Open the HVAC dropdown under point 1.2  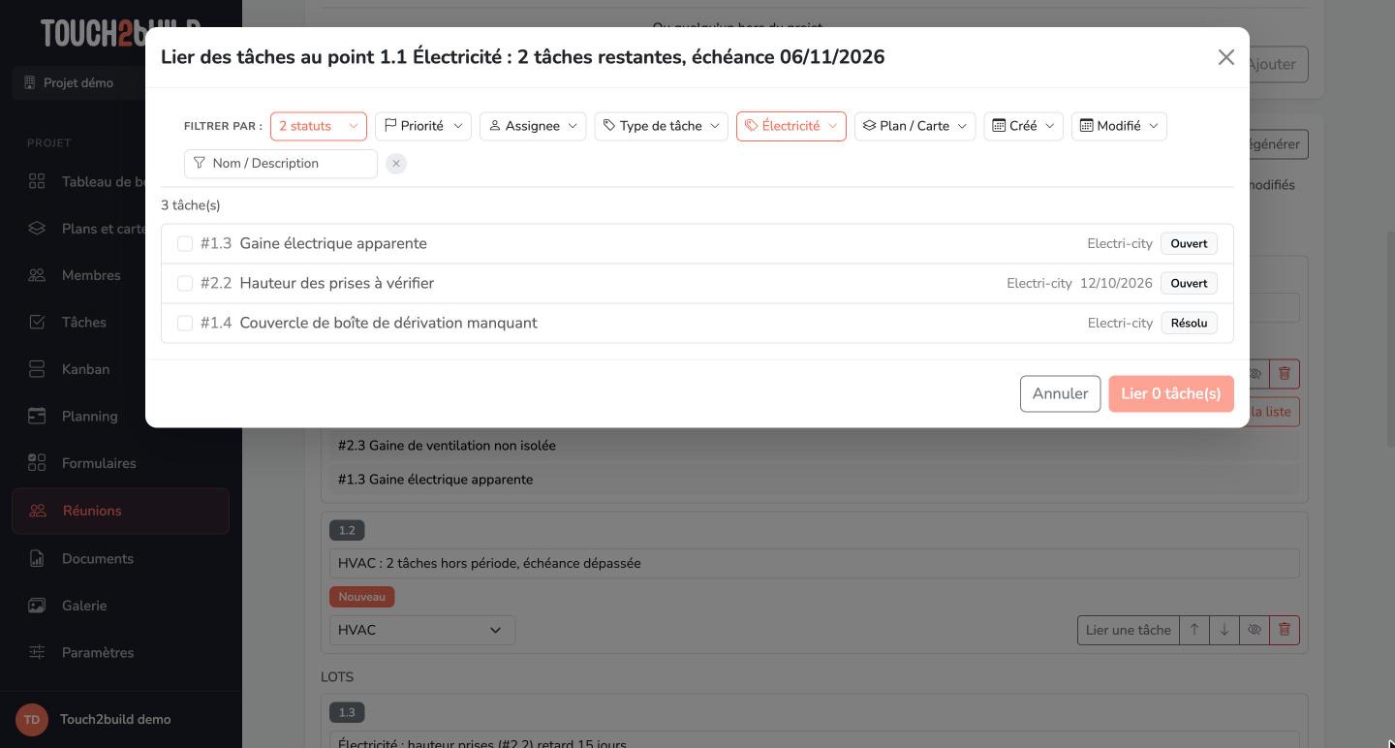(422, 630)
